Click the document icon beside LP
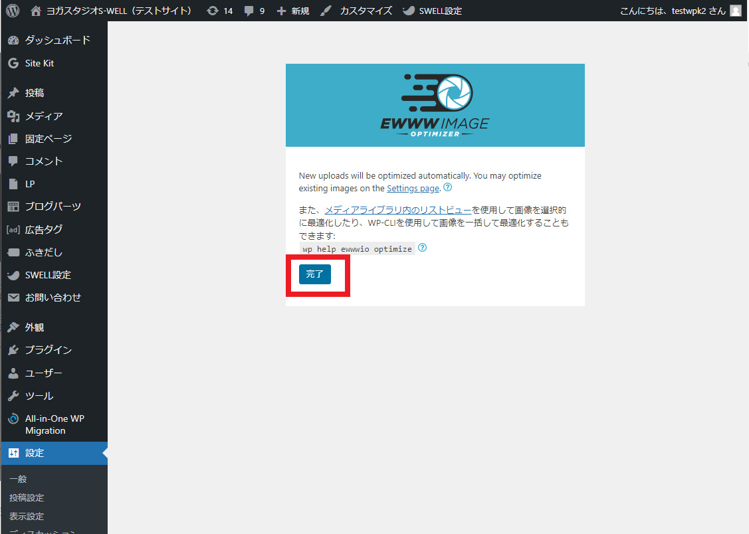 pyautogui.click(x=13, y=184)
